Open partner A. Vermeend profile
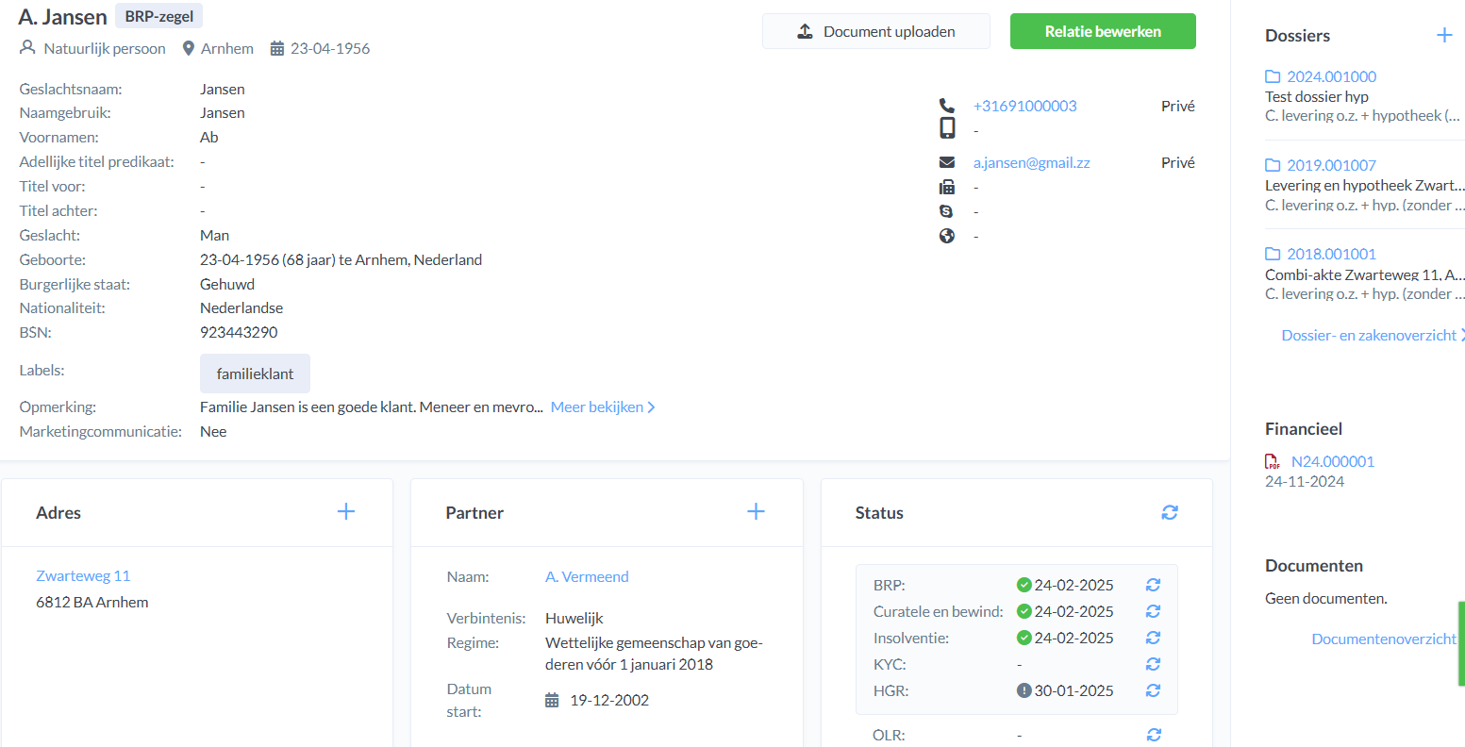 point(587,576)
